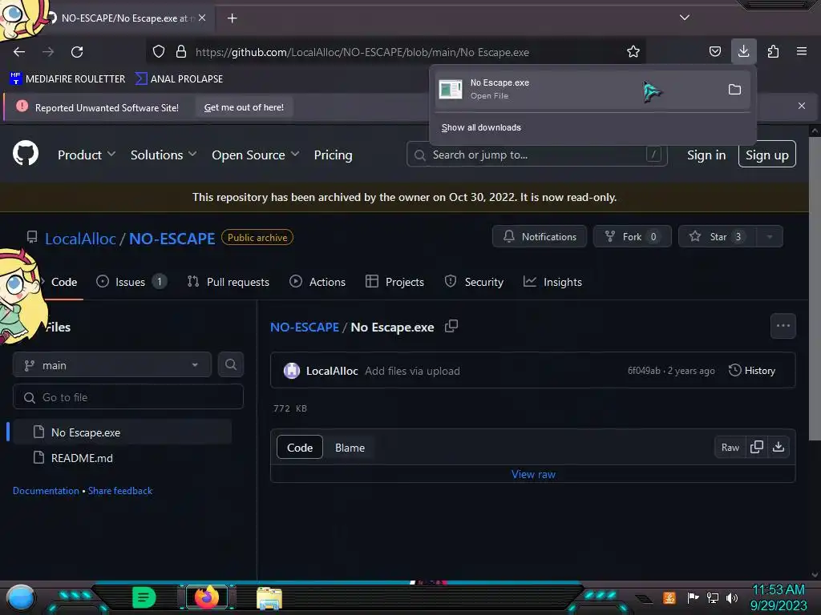Open the Pocket save icon
The width and height of the screenshot is (821, 615).
714,52
